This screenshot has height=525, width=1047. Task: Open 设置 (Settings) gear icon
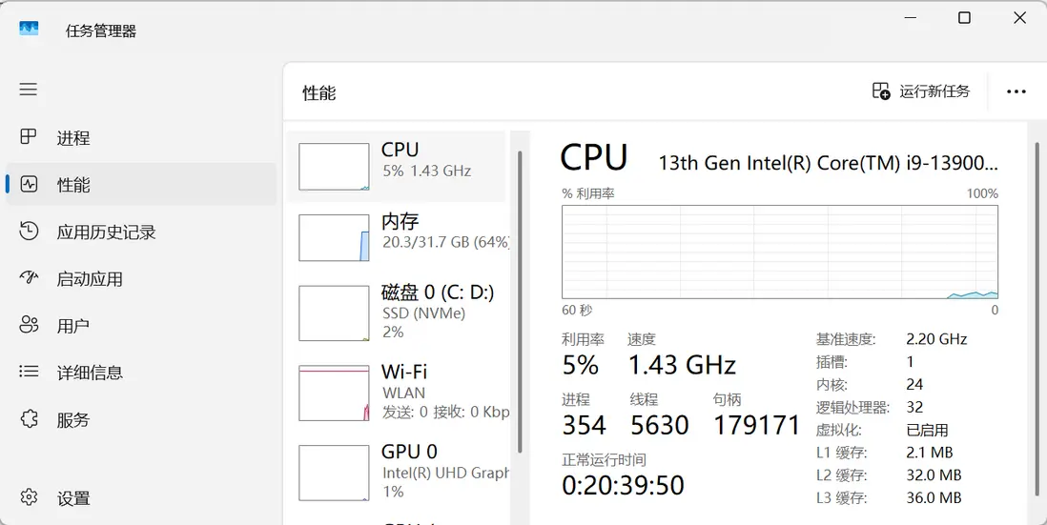29,497
